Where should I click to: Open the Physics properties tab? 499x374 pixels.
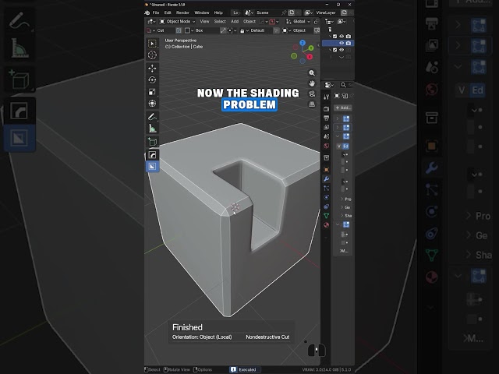(326, 197)
